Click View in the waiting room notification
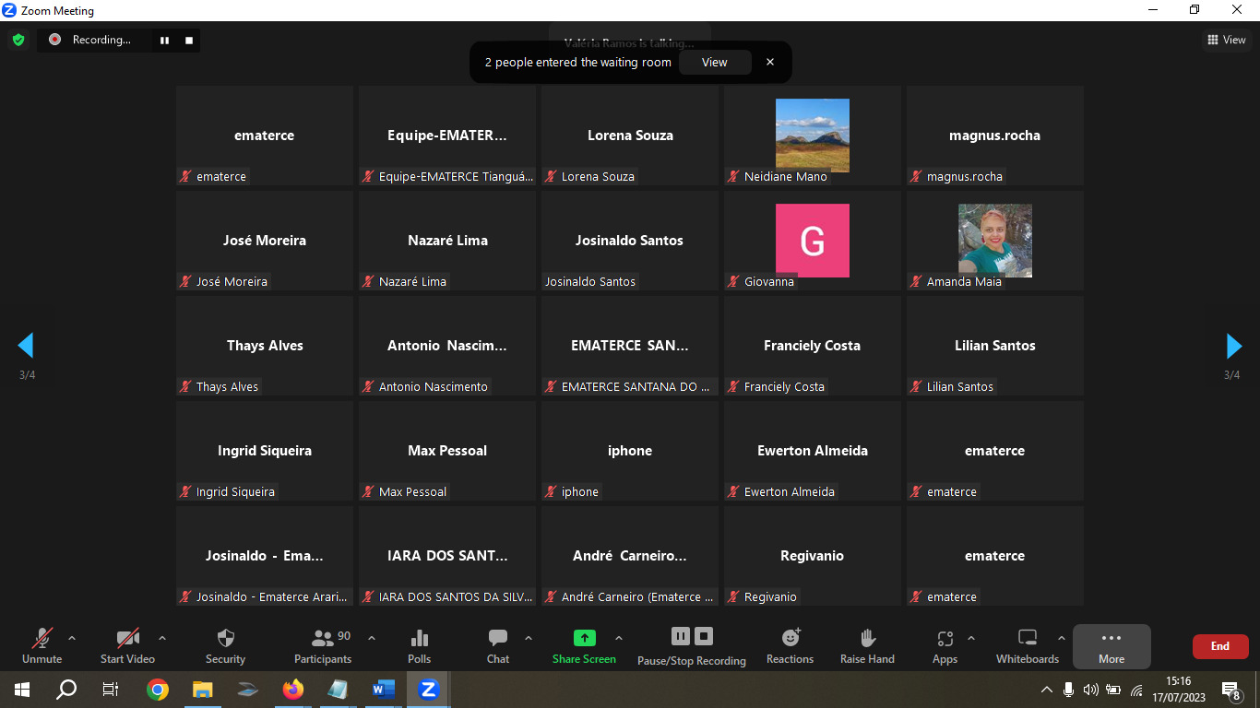 click(x=714, y=63)
